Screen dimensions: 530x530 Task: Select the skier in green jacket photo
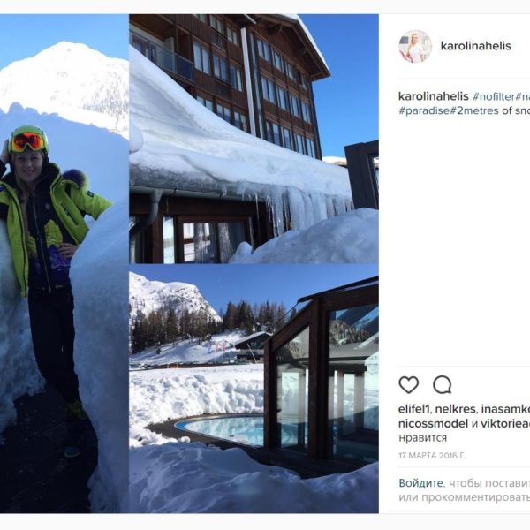64,263
